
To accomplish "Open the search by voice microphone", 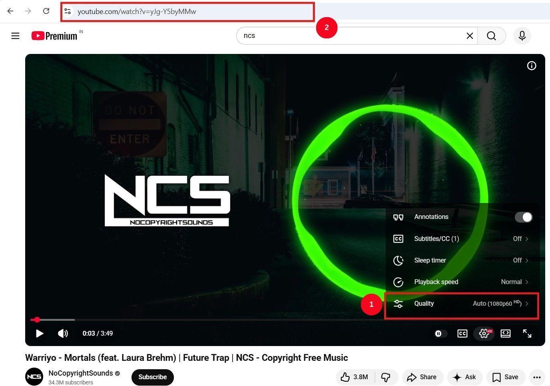I will (522, 36).
